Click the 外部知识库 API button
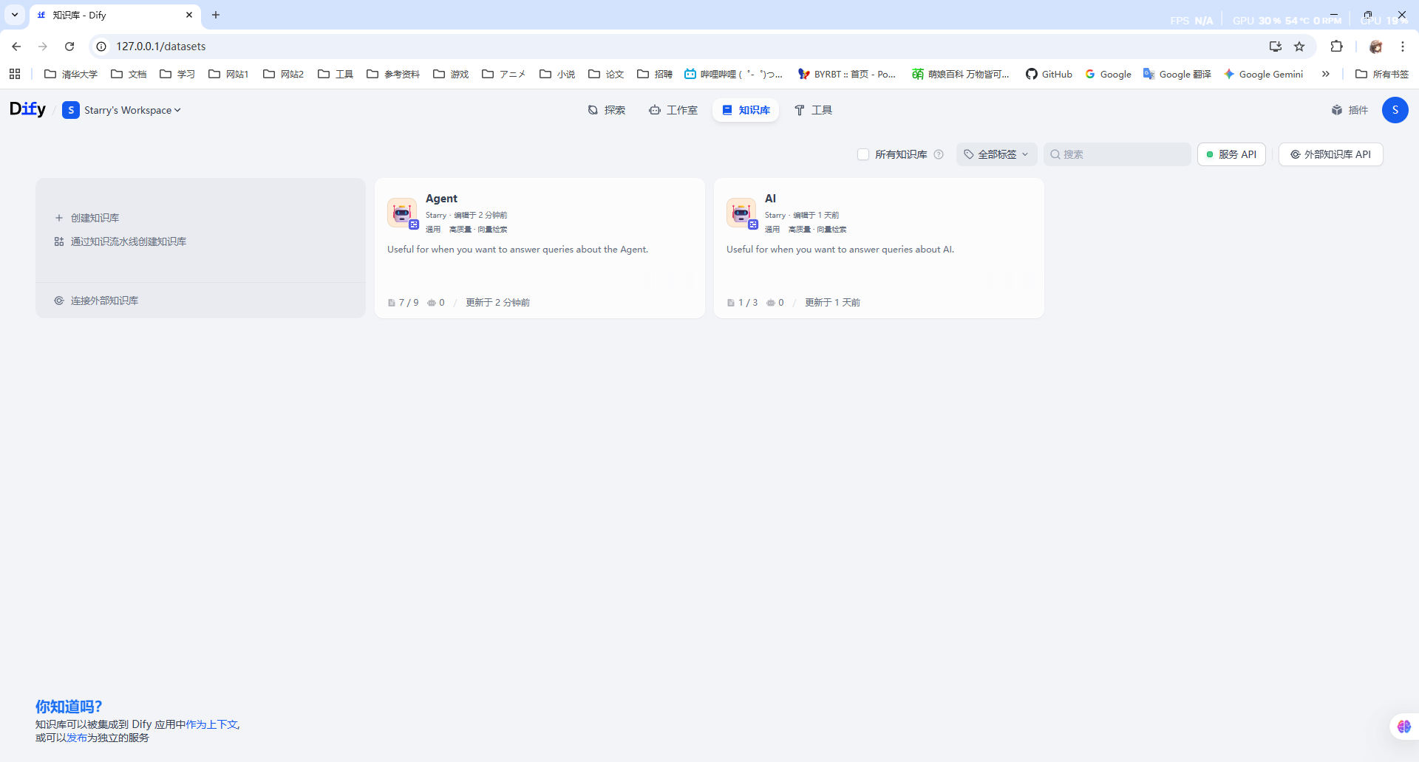 tap(1330, 154)
